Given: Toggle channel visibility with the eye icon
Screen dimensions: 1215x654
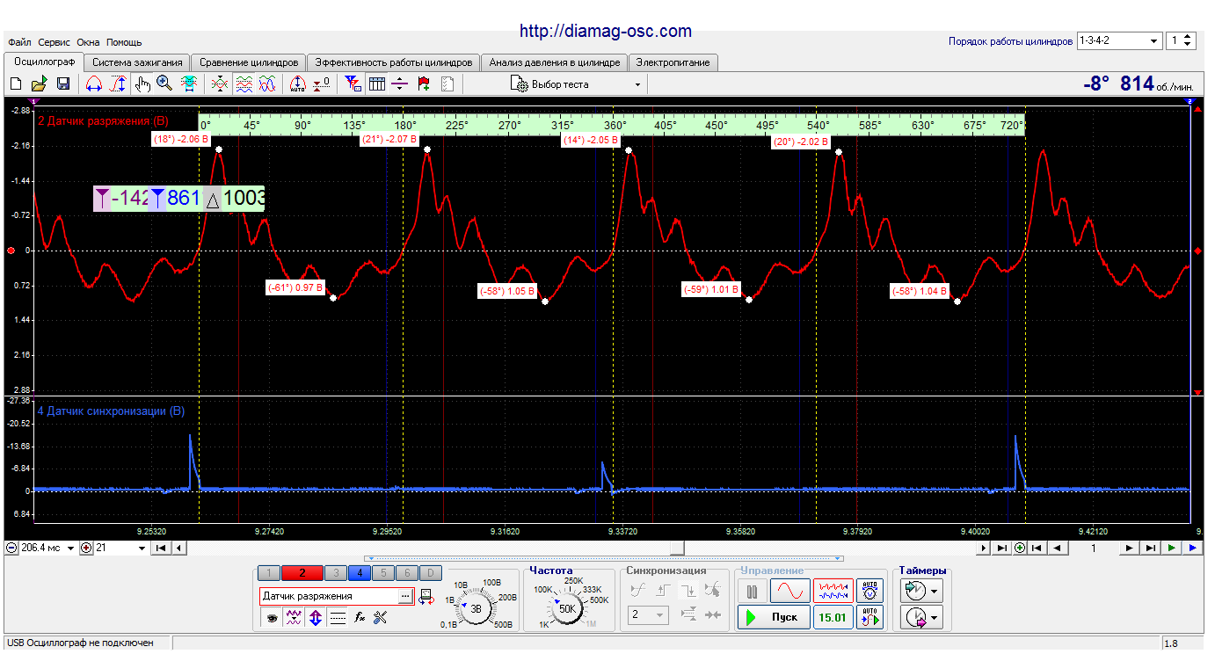Looking at the screenshot, I should coord(273,618).
